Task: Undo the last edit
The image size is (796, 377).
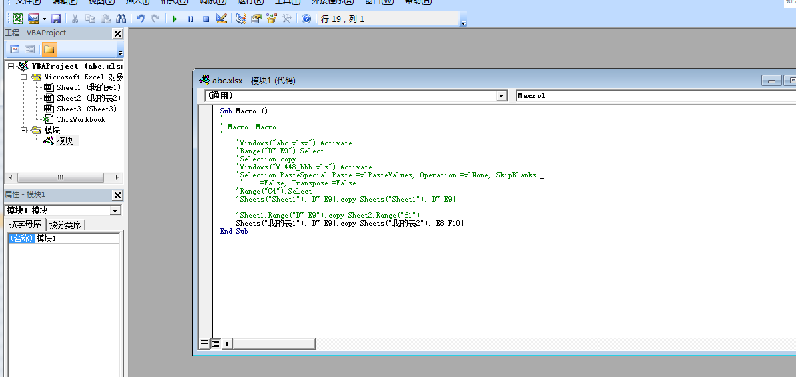Action: (141, 19)
